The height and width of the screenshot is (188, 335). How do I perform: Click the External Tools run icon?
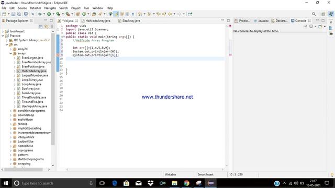[x=68, y=14]
